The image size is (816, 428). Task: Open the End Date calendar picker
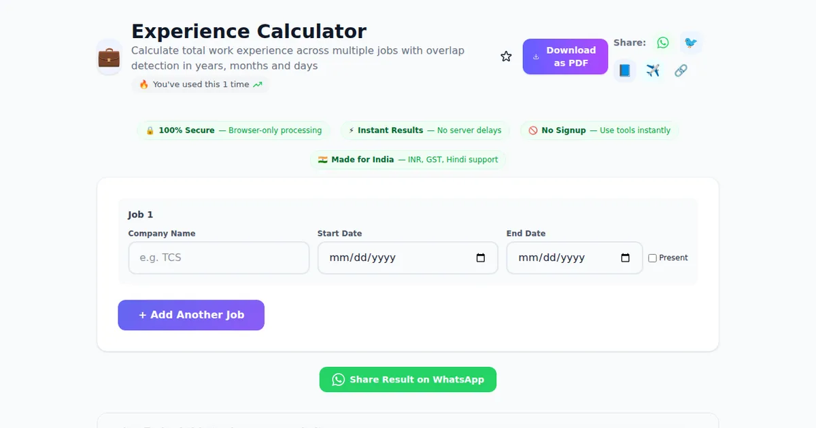click(x=626, y=258)
